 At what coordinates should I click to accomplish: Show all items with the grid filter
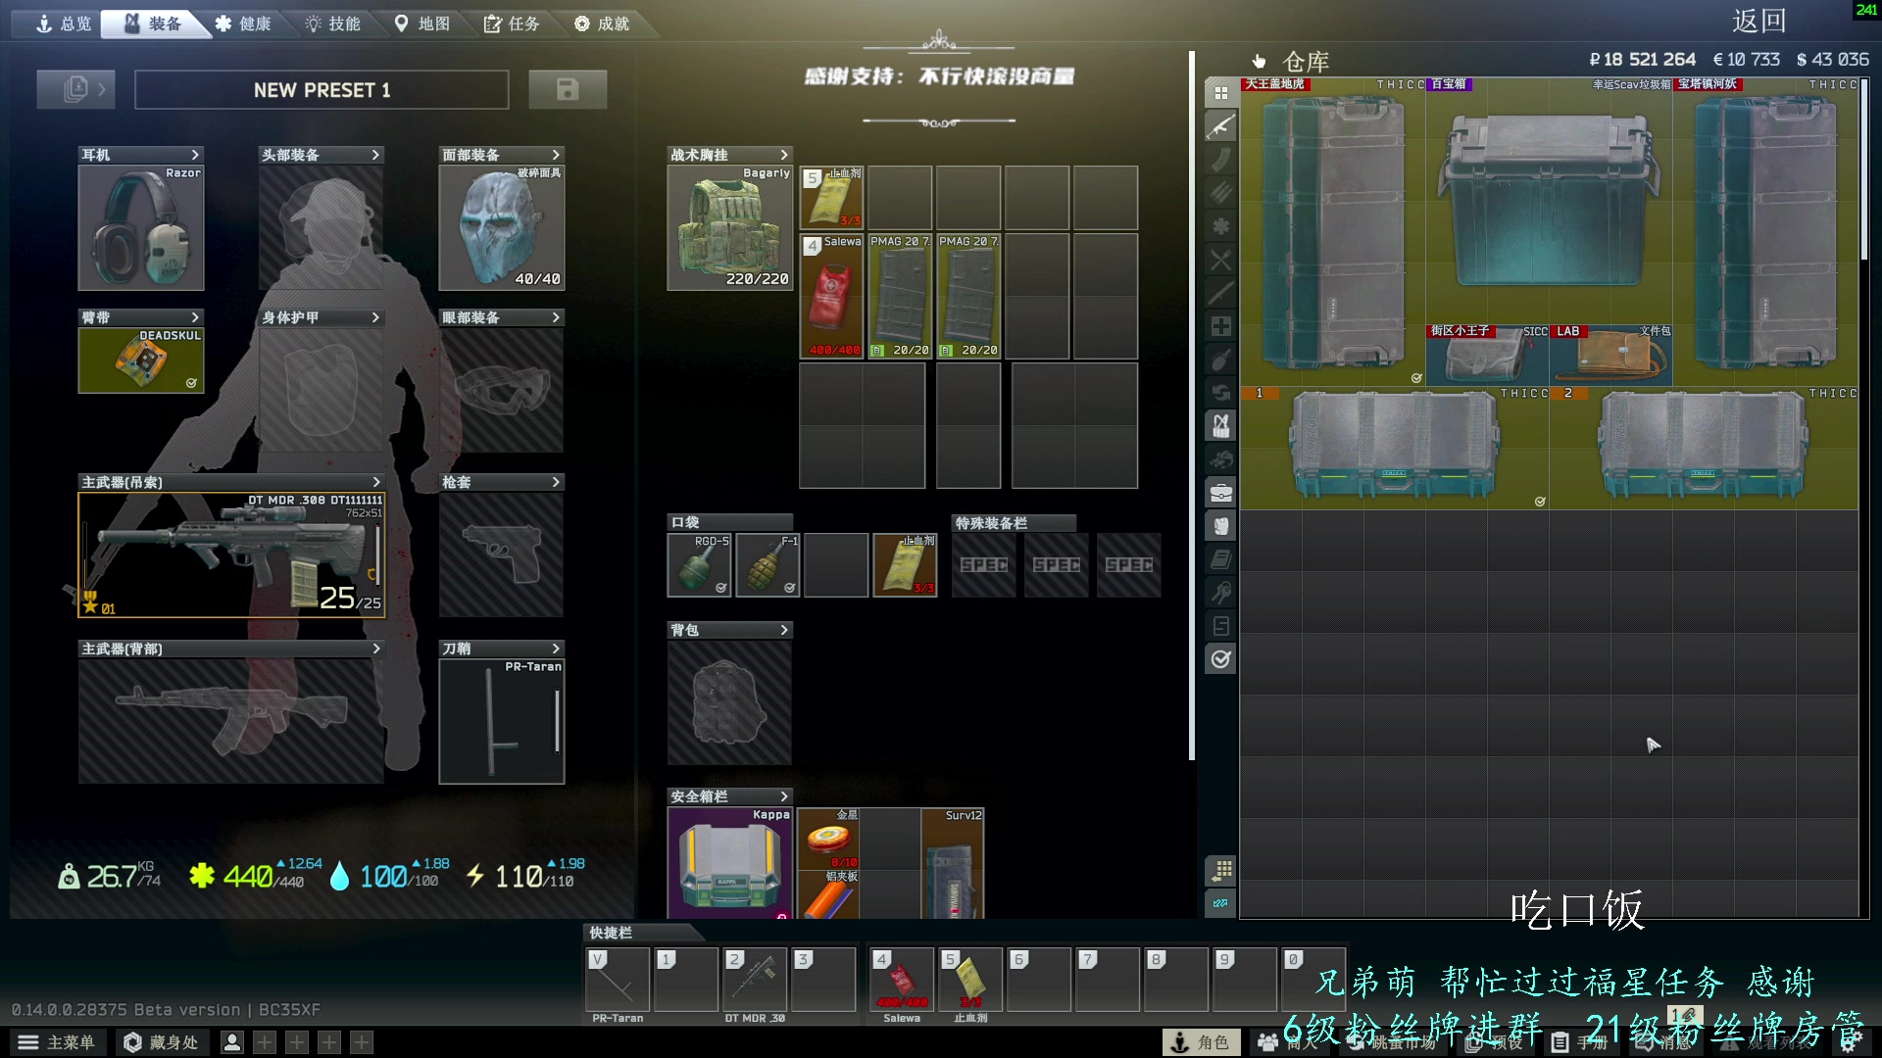coord(1220,93)
